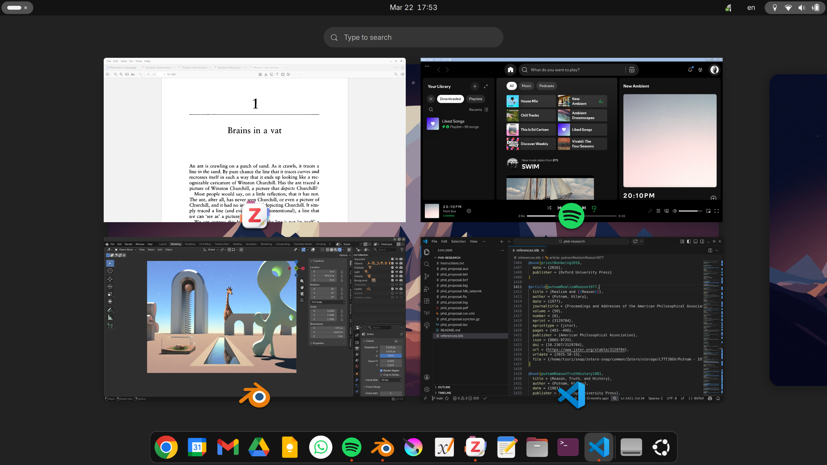This screenshot has width=827, height=465.
Task: Open VS Code's Search view
Action: (427, 264)
